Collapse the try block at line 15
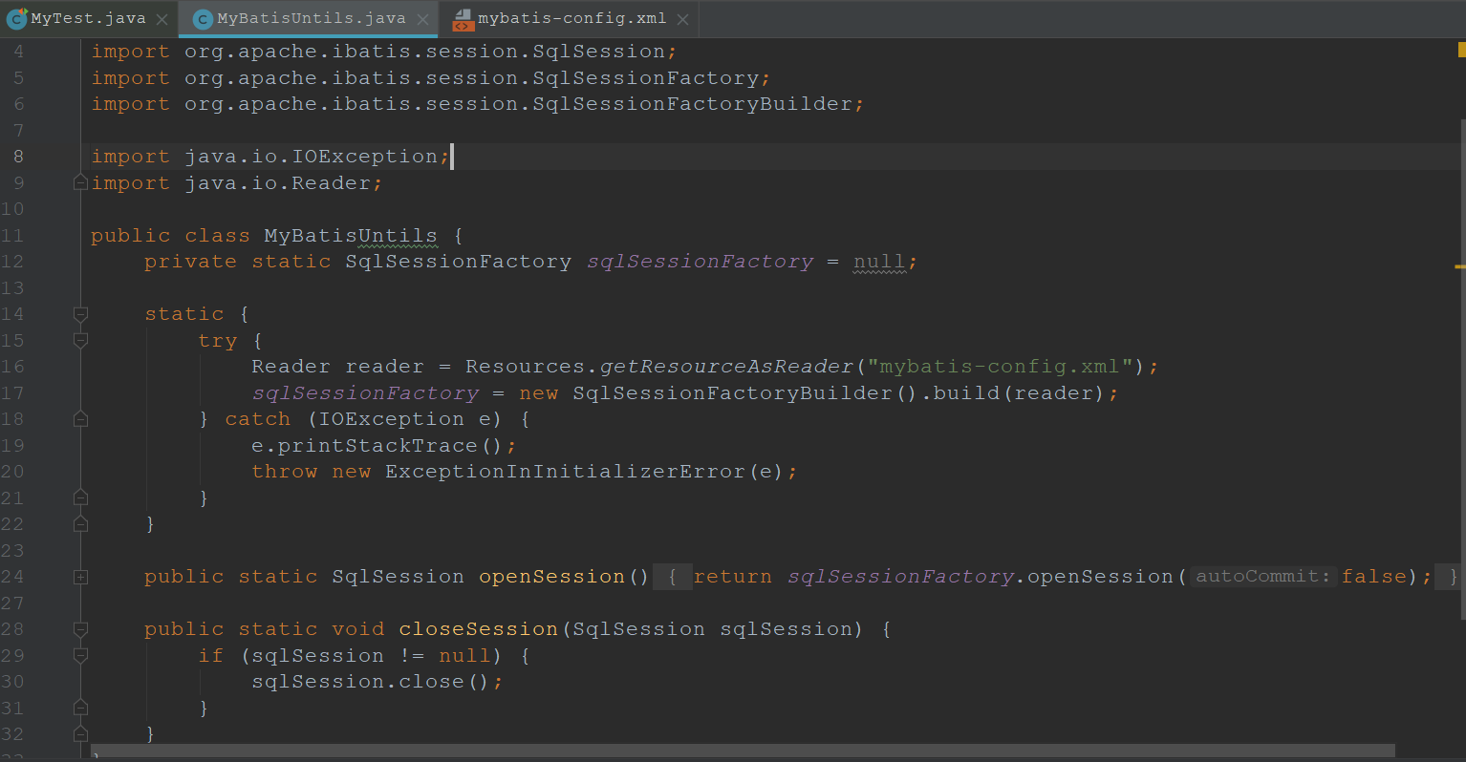Screen dimensions: 1466x762 (x=80, y=340)
